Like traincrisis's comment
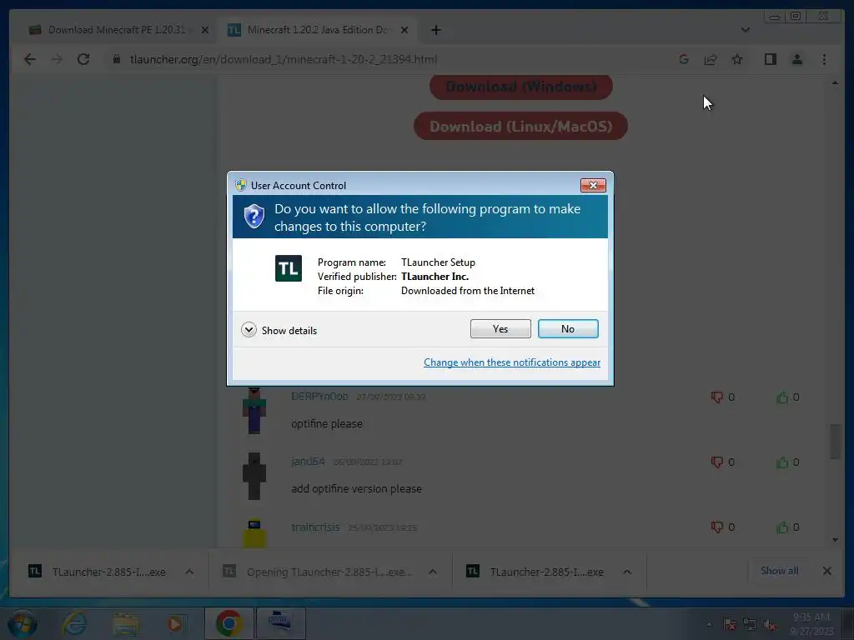The height and width of the screenshot is (640, 854). tap(782, 527)
